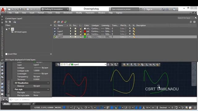
Task: Click the Layer Properties icon left of layer dropdown
Action: point(58,64)
